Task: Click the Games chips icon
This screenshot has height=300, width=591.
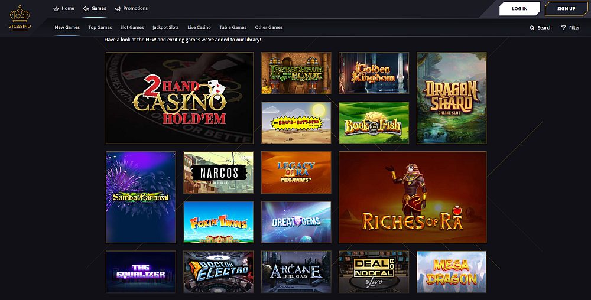Action: (x=86, y=9)
